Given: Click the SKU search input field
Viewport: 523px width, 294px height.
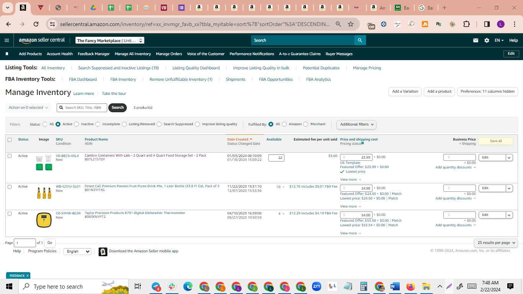Looking at the screenshot, I should pyautogui.click(x=82, y=108).
